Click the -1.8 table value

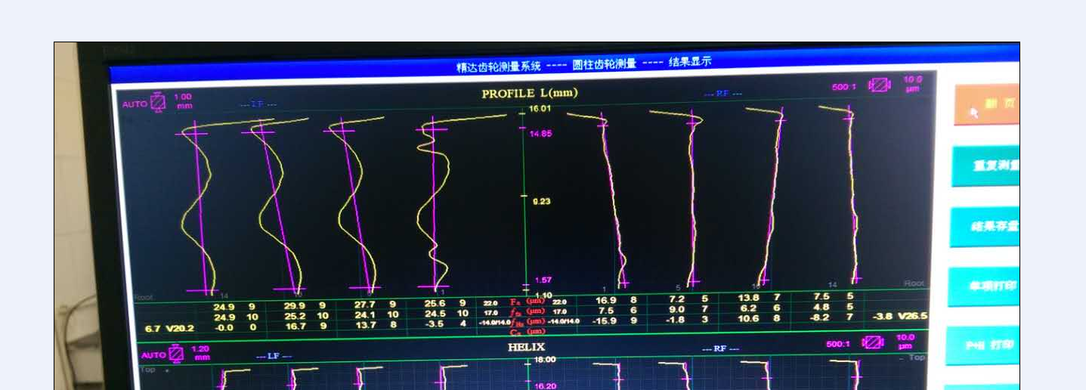675,320
